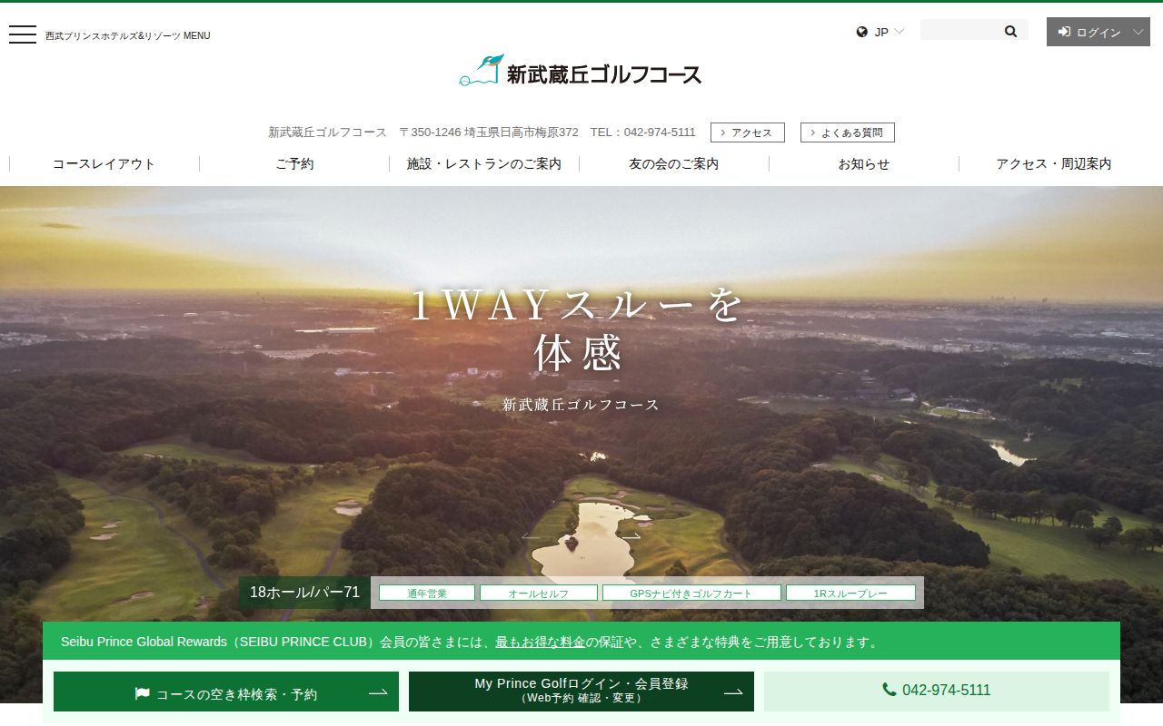Click the flag icon on course search button
The height and width of the screenshot is (726, 1163).
(142, 693)
